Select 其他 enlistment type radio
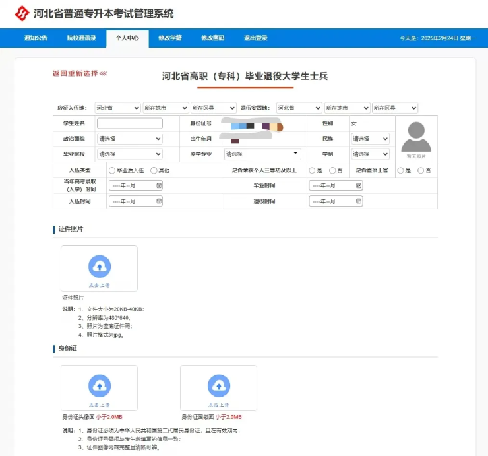The image size is (488, 456). click(x=154, y=170)
